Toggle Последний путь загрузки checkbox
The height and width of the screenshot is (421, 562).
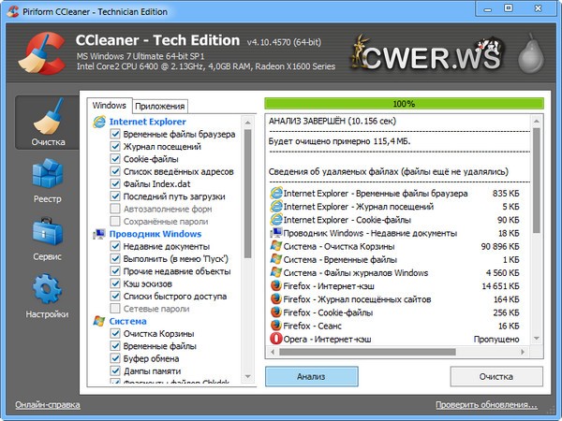[x=115, y=196]
